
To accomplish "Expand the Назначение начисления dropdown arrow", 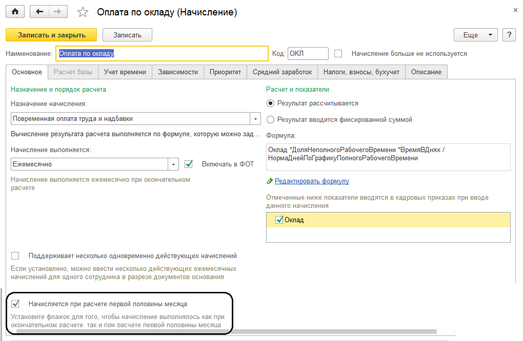I will [255, 119].
